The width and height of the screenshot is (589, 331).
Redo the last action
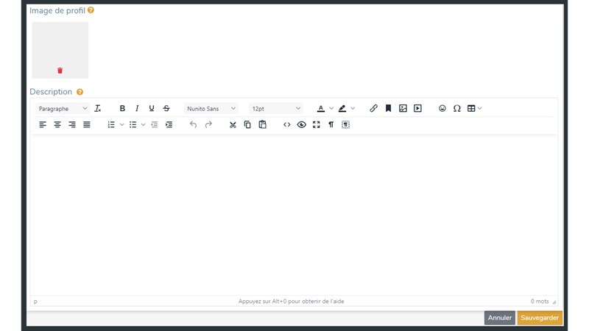click(208, 124)
